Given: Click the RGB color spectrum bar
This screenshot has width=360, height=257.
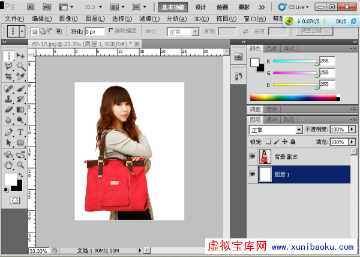Looking at the screenshot, I should click(x=294, y=97).
